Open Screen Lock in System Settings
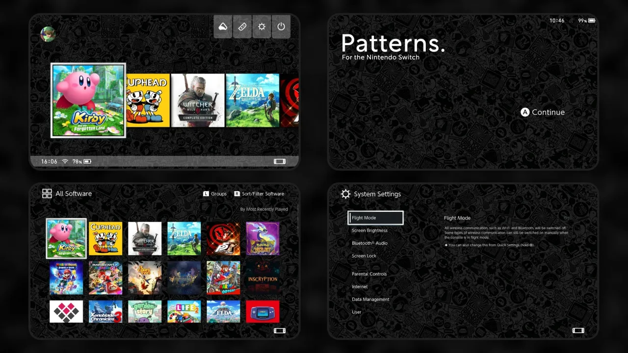Screen dimensions: 628x353 [x=364, y=256]
